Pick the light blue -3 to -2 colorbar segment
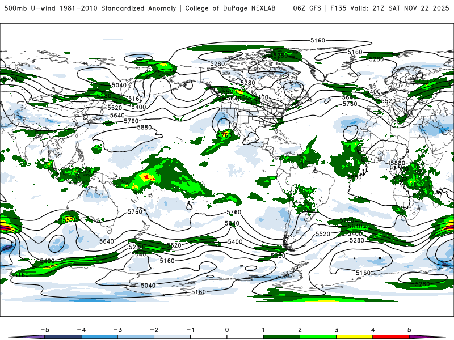 click(x=136, y=337)
